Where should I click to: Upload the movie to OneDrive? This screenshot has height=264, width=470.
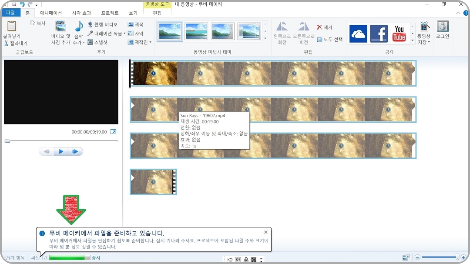[x=358, y=33]
